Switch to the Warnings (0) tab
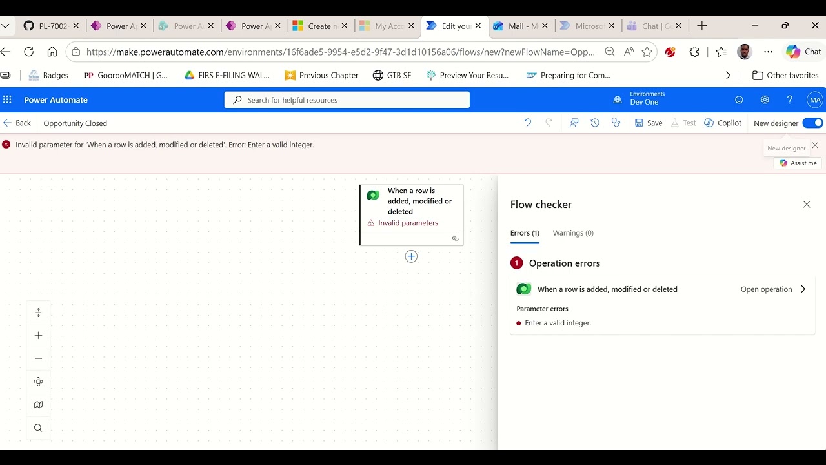The image size is (826, 465). point(573,233)
